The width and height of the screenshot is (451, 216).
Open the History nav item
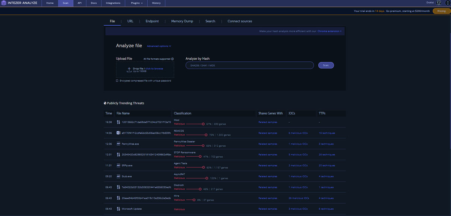[156, 3]
